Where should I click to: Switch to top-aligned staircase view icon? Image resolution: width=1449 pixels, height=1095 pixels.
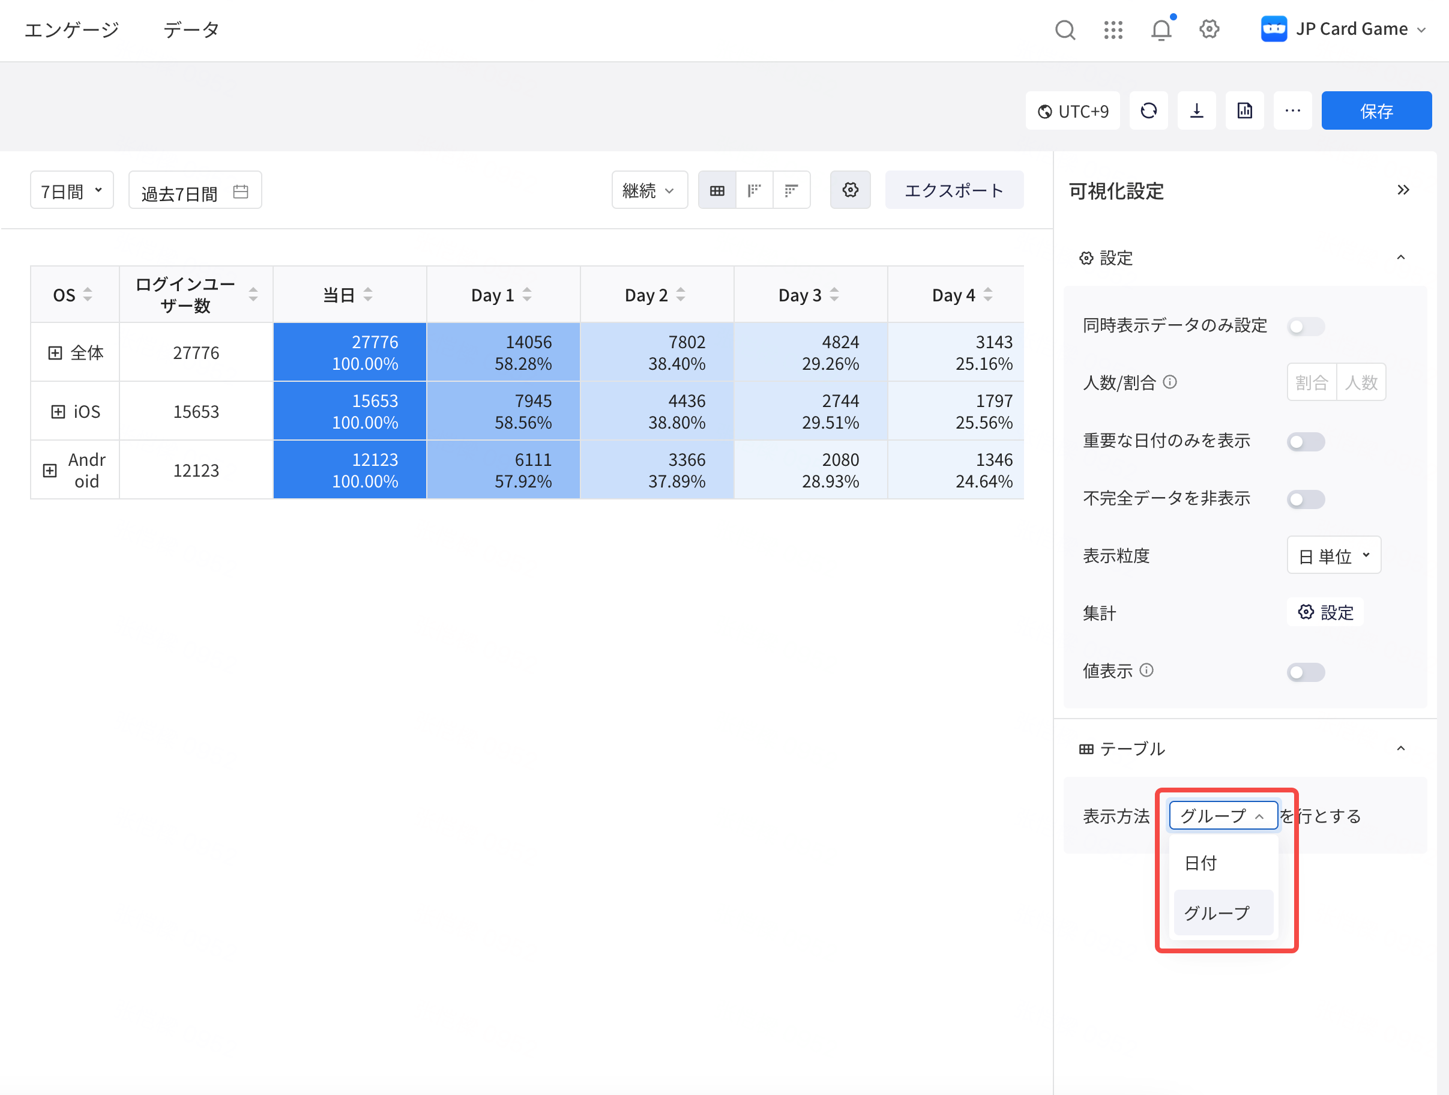click(x=791, y=191)
